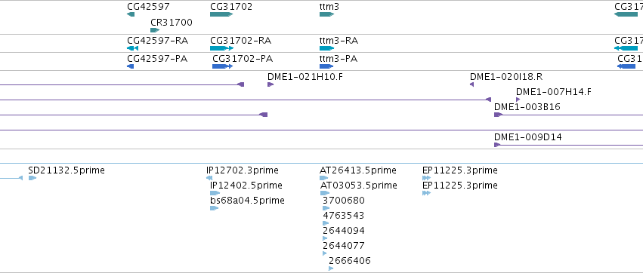
Task: Click the bs68a04.5prime EST arrow
Action: pos(214,208)
